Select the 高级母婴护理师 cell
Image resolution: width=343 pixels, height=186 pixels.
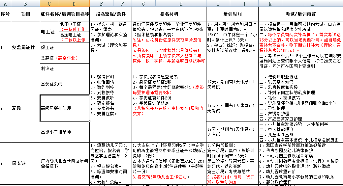click(x=65, y=108)
